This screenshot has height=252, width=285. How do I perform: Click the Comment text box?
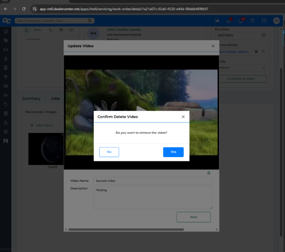click(50, 55)
